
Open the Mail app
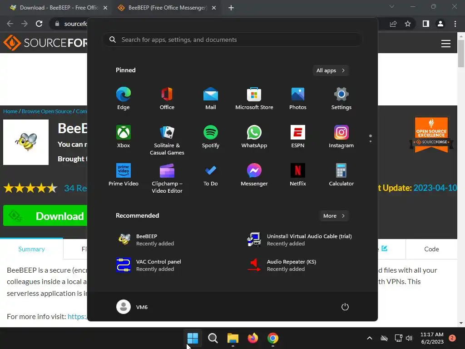click(x=211, y=99)
